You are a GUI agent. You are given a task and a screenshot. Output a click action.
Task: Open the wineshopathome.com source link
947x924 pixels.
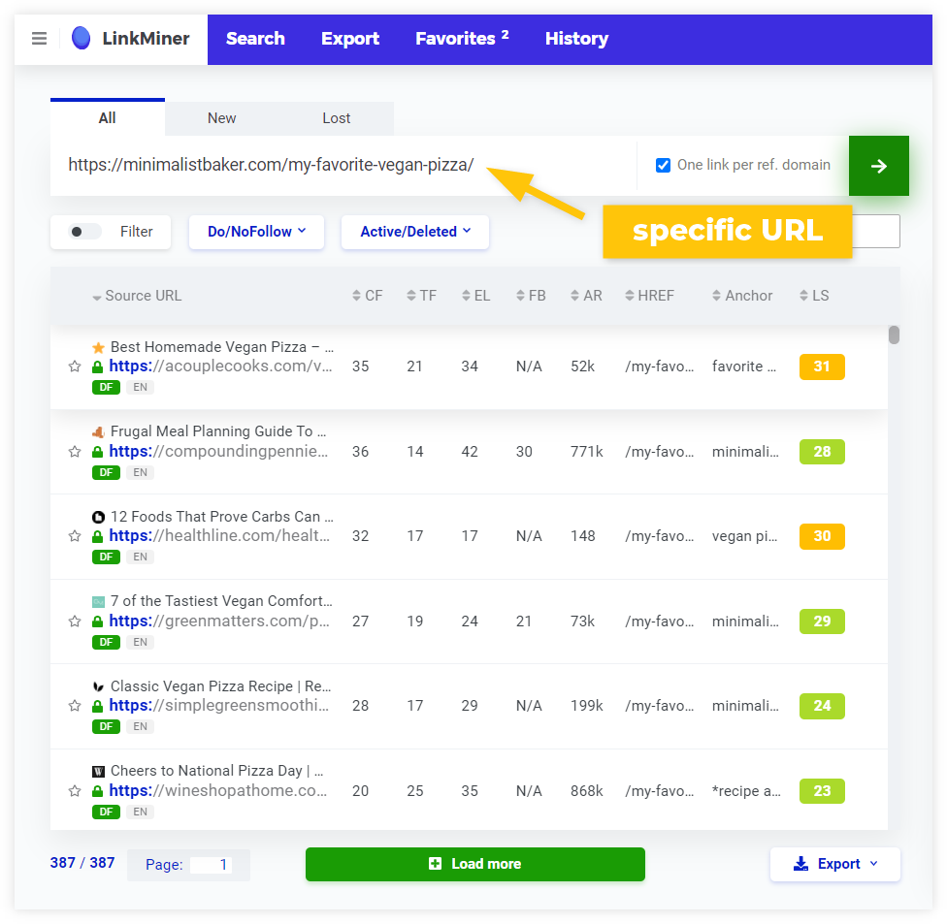click(218, 790)
